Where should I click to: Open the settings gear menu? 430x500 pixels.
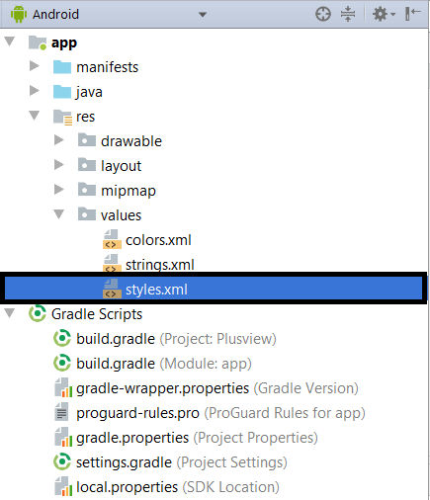click(384, 14)
